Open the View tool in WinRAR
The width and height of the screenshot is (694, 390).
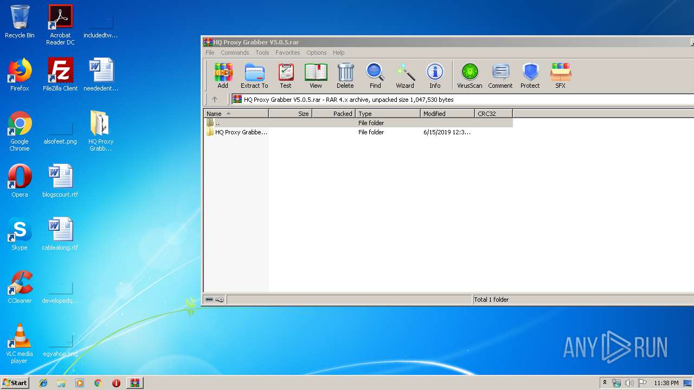316,75
